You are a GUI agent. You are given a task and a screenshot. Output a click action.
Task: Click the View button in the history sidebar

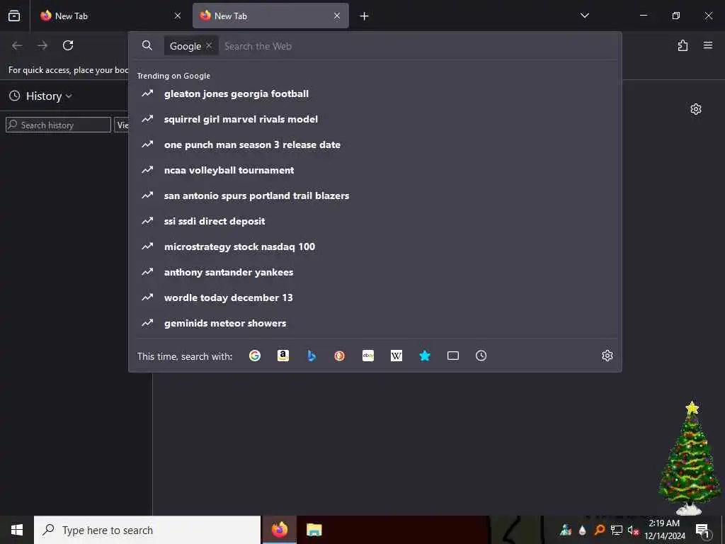click(x=122, y=125)
